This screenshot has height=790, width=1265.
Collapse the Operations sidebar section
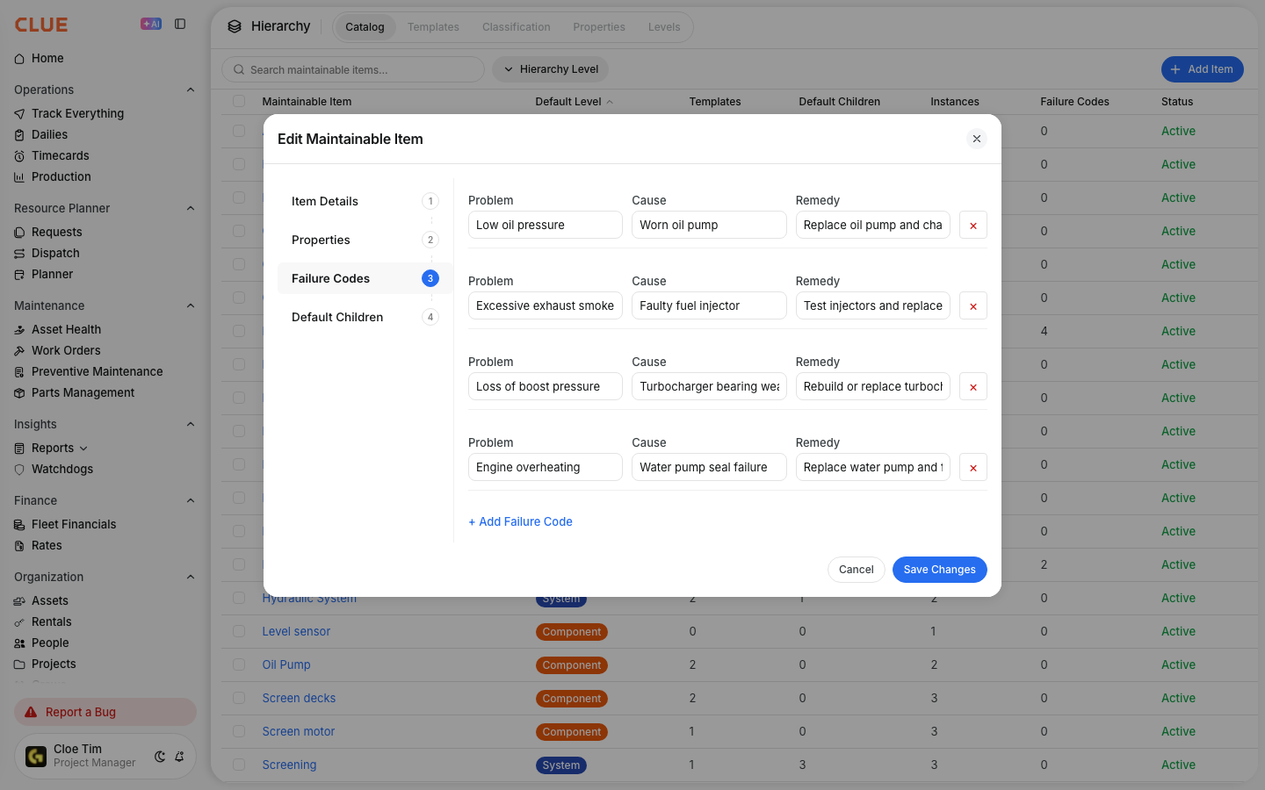click(191, 90)
